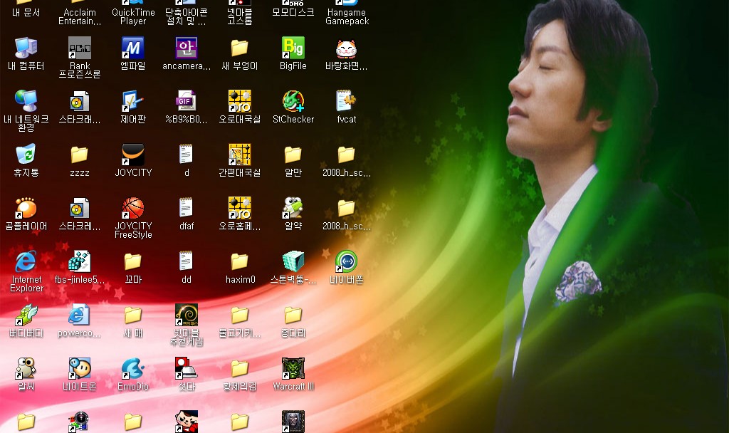Launch the 곰플레이어 shortcut
This screenshot has width=729, height=433.
click(x=26, y=209)
